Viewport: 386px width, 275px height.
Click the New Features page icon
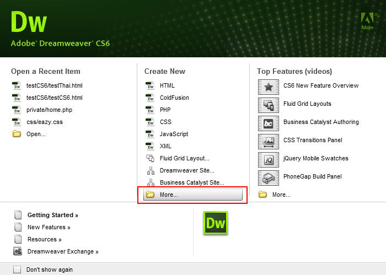click(x=18, y=227)
